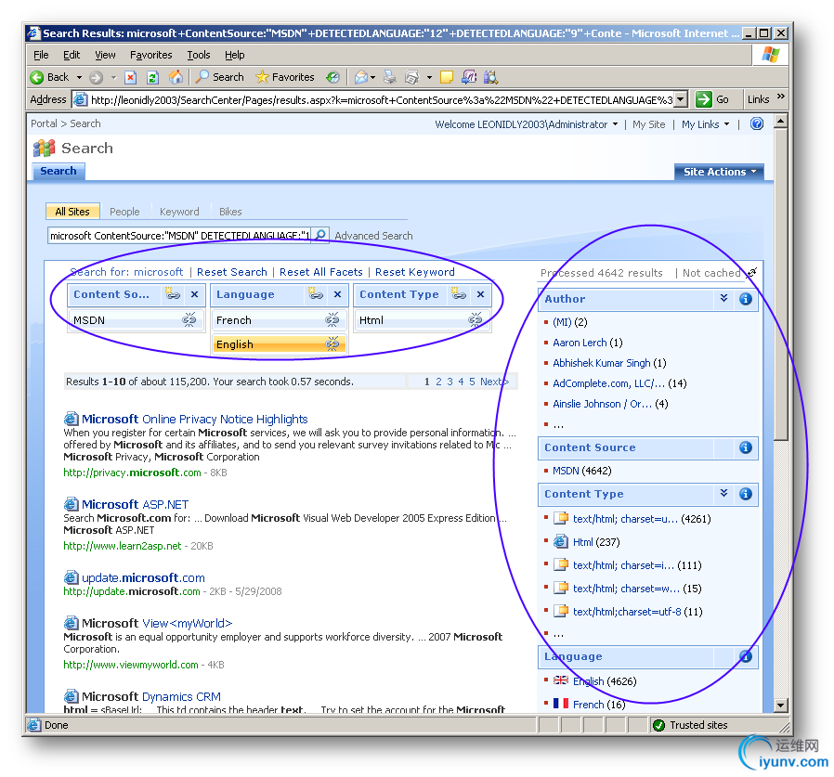Remove the Language facet
Screen dimensions: 834x777
coord(338,294)
